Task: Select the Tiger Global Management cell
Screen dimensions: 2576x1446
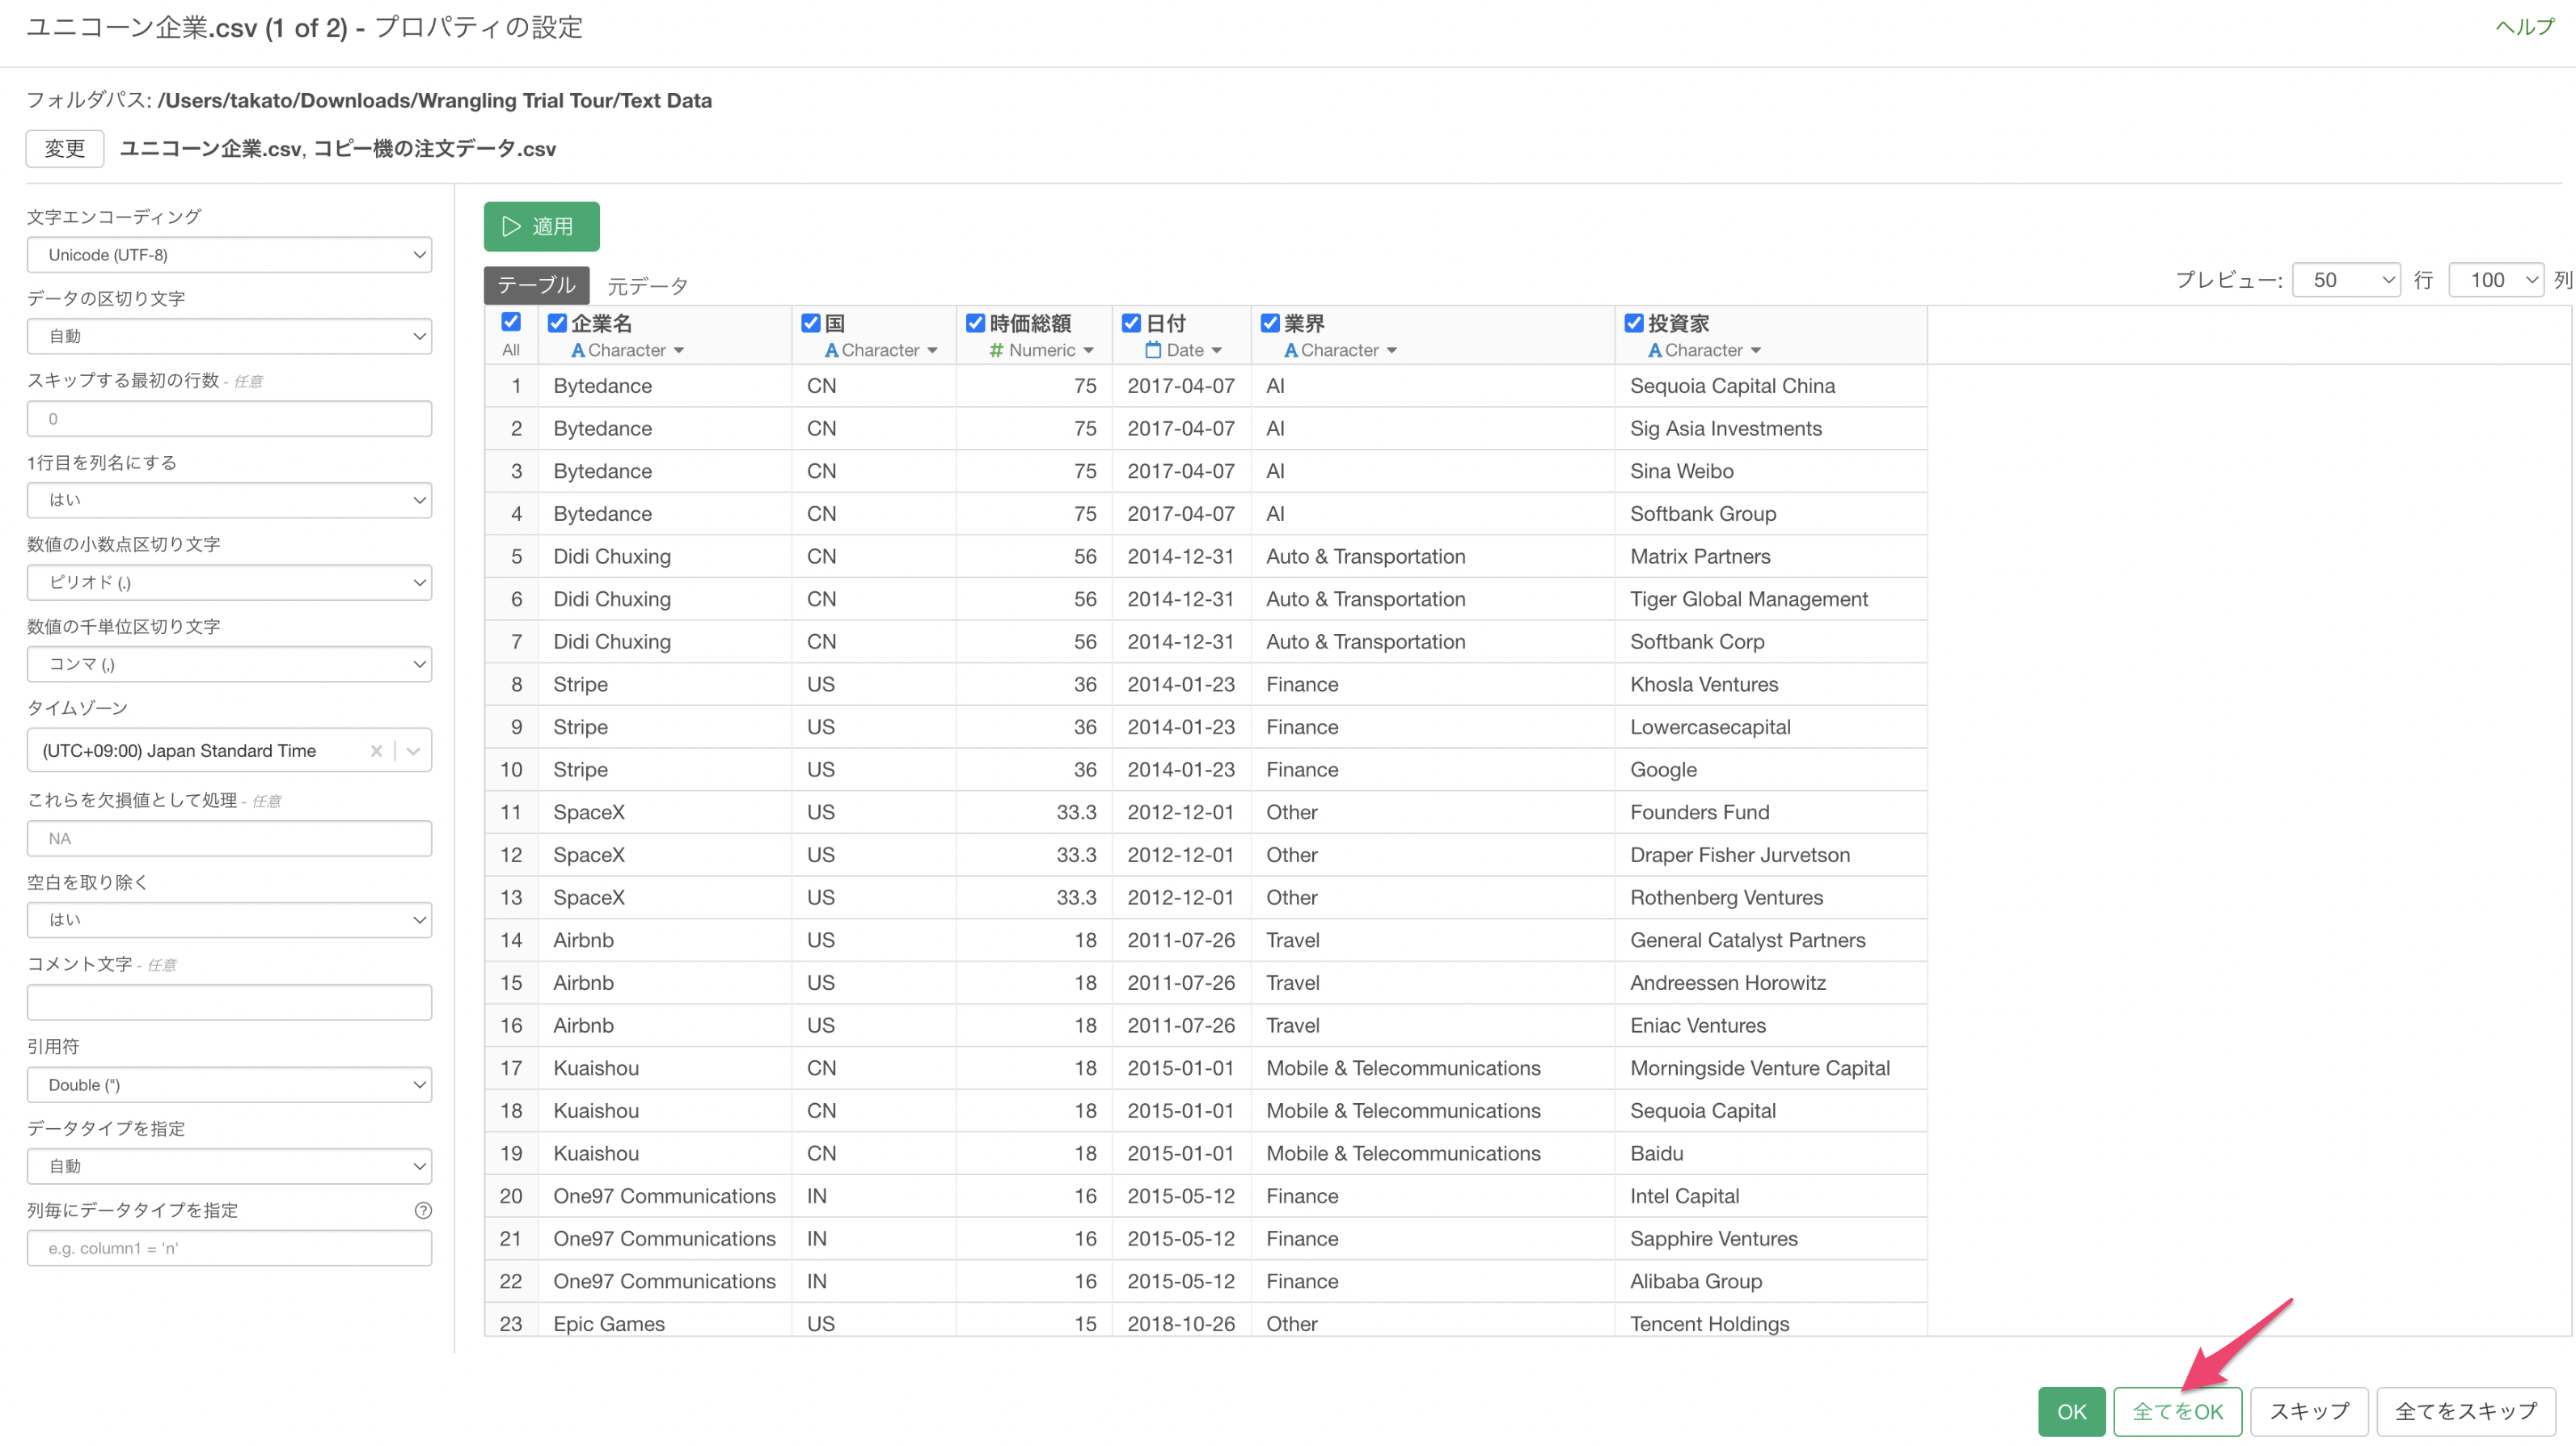Action: [x=1771, y=599]
